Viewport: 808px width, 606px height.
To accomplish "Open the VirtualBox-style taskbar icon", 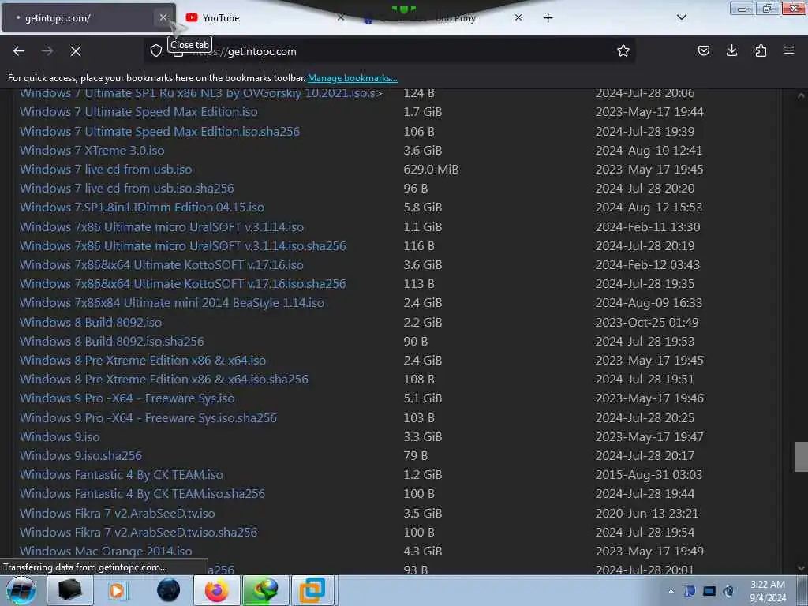I will 312,590.
